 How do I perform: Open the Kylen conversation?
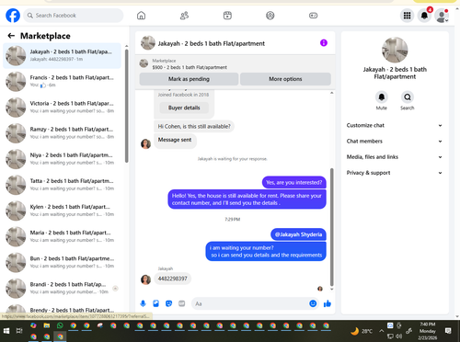(x=62, y=211)
